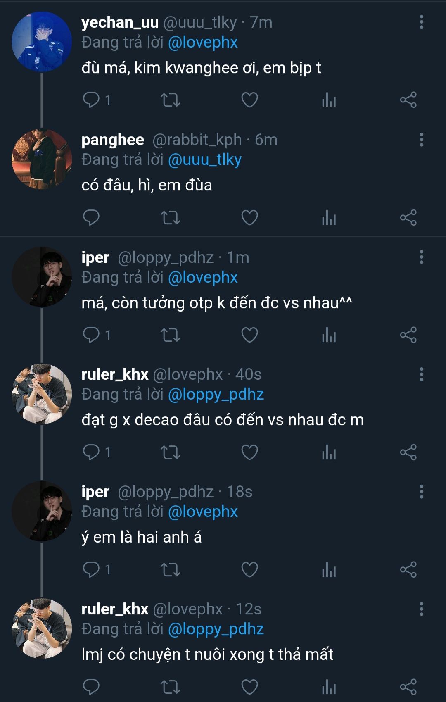Share panghee's tweet using share icon

pyautogui.click(x=408, y=217)
